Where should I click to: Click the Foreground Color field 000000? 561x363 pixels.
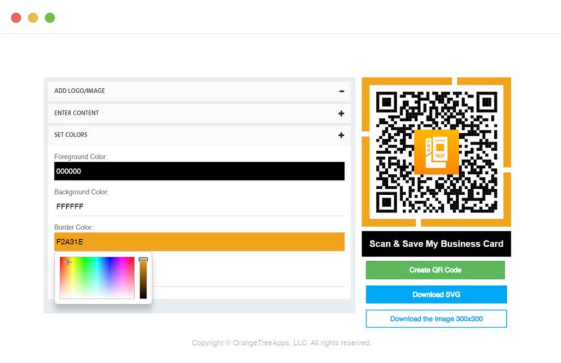click(x=199, y=171)
